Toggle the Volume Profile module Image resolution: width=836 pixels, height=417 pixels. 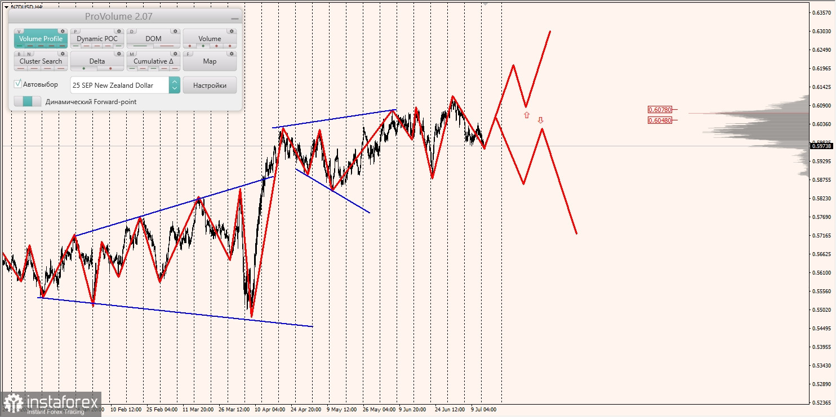[x=41, y=39]
